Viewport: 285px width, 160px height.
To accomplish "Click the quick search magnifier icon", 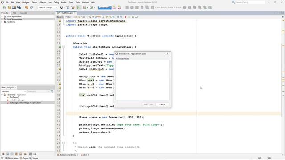I will click(234, 2).
